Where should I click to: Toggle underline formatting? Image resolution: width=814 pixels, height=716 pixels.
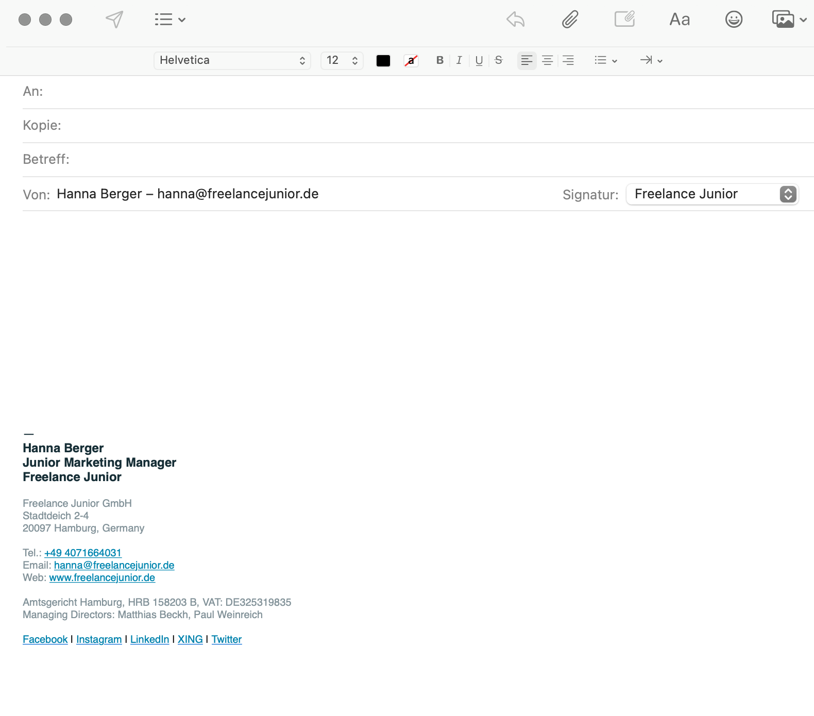(x=479, y=60)
